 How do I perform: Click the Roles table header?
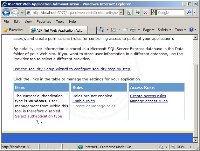99,87
